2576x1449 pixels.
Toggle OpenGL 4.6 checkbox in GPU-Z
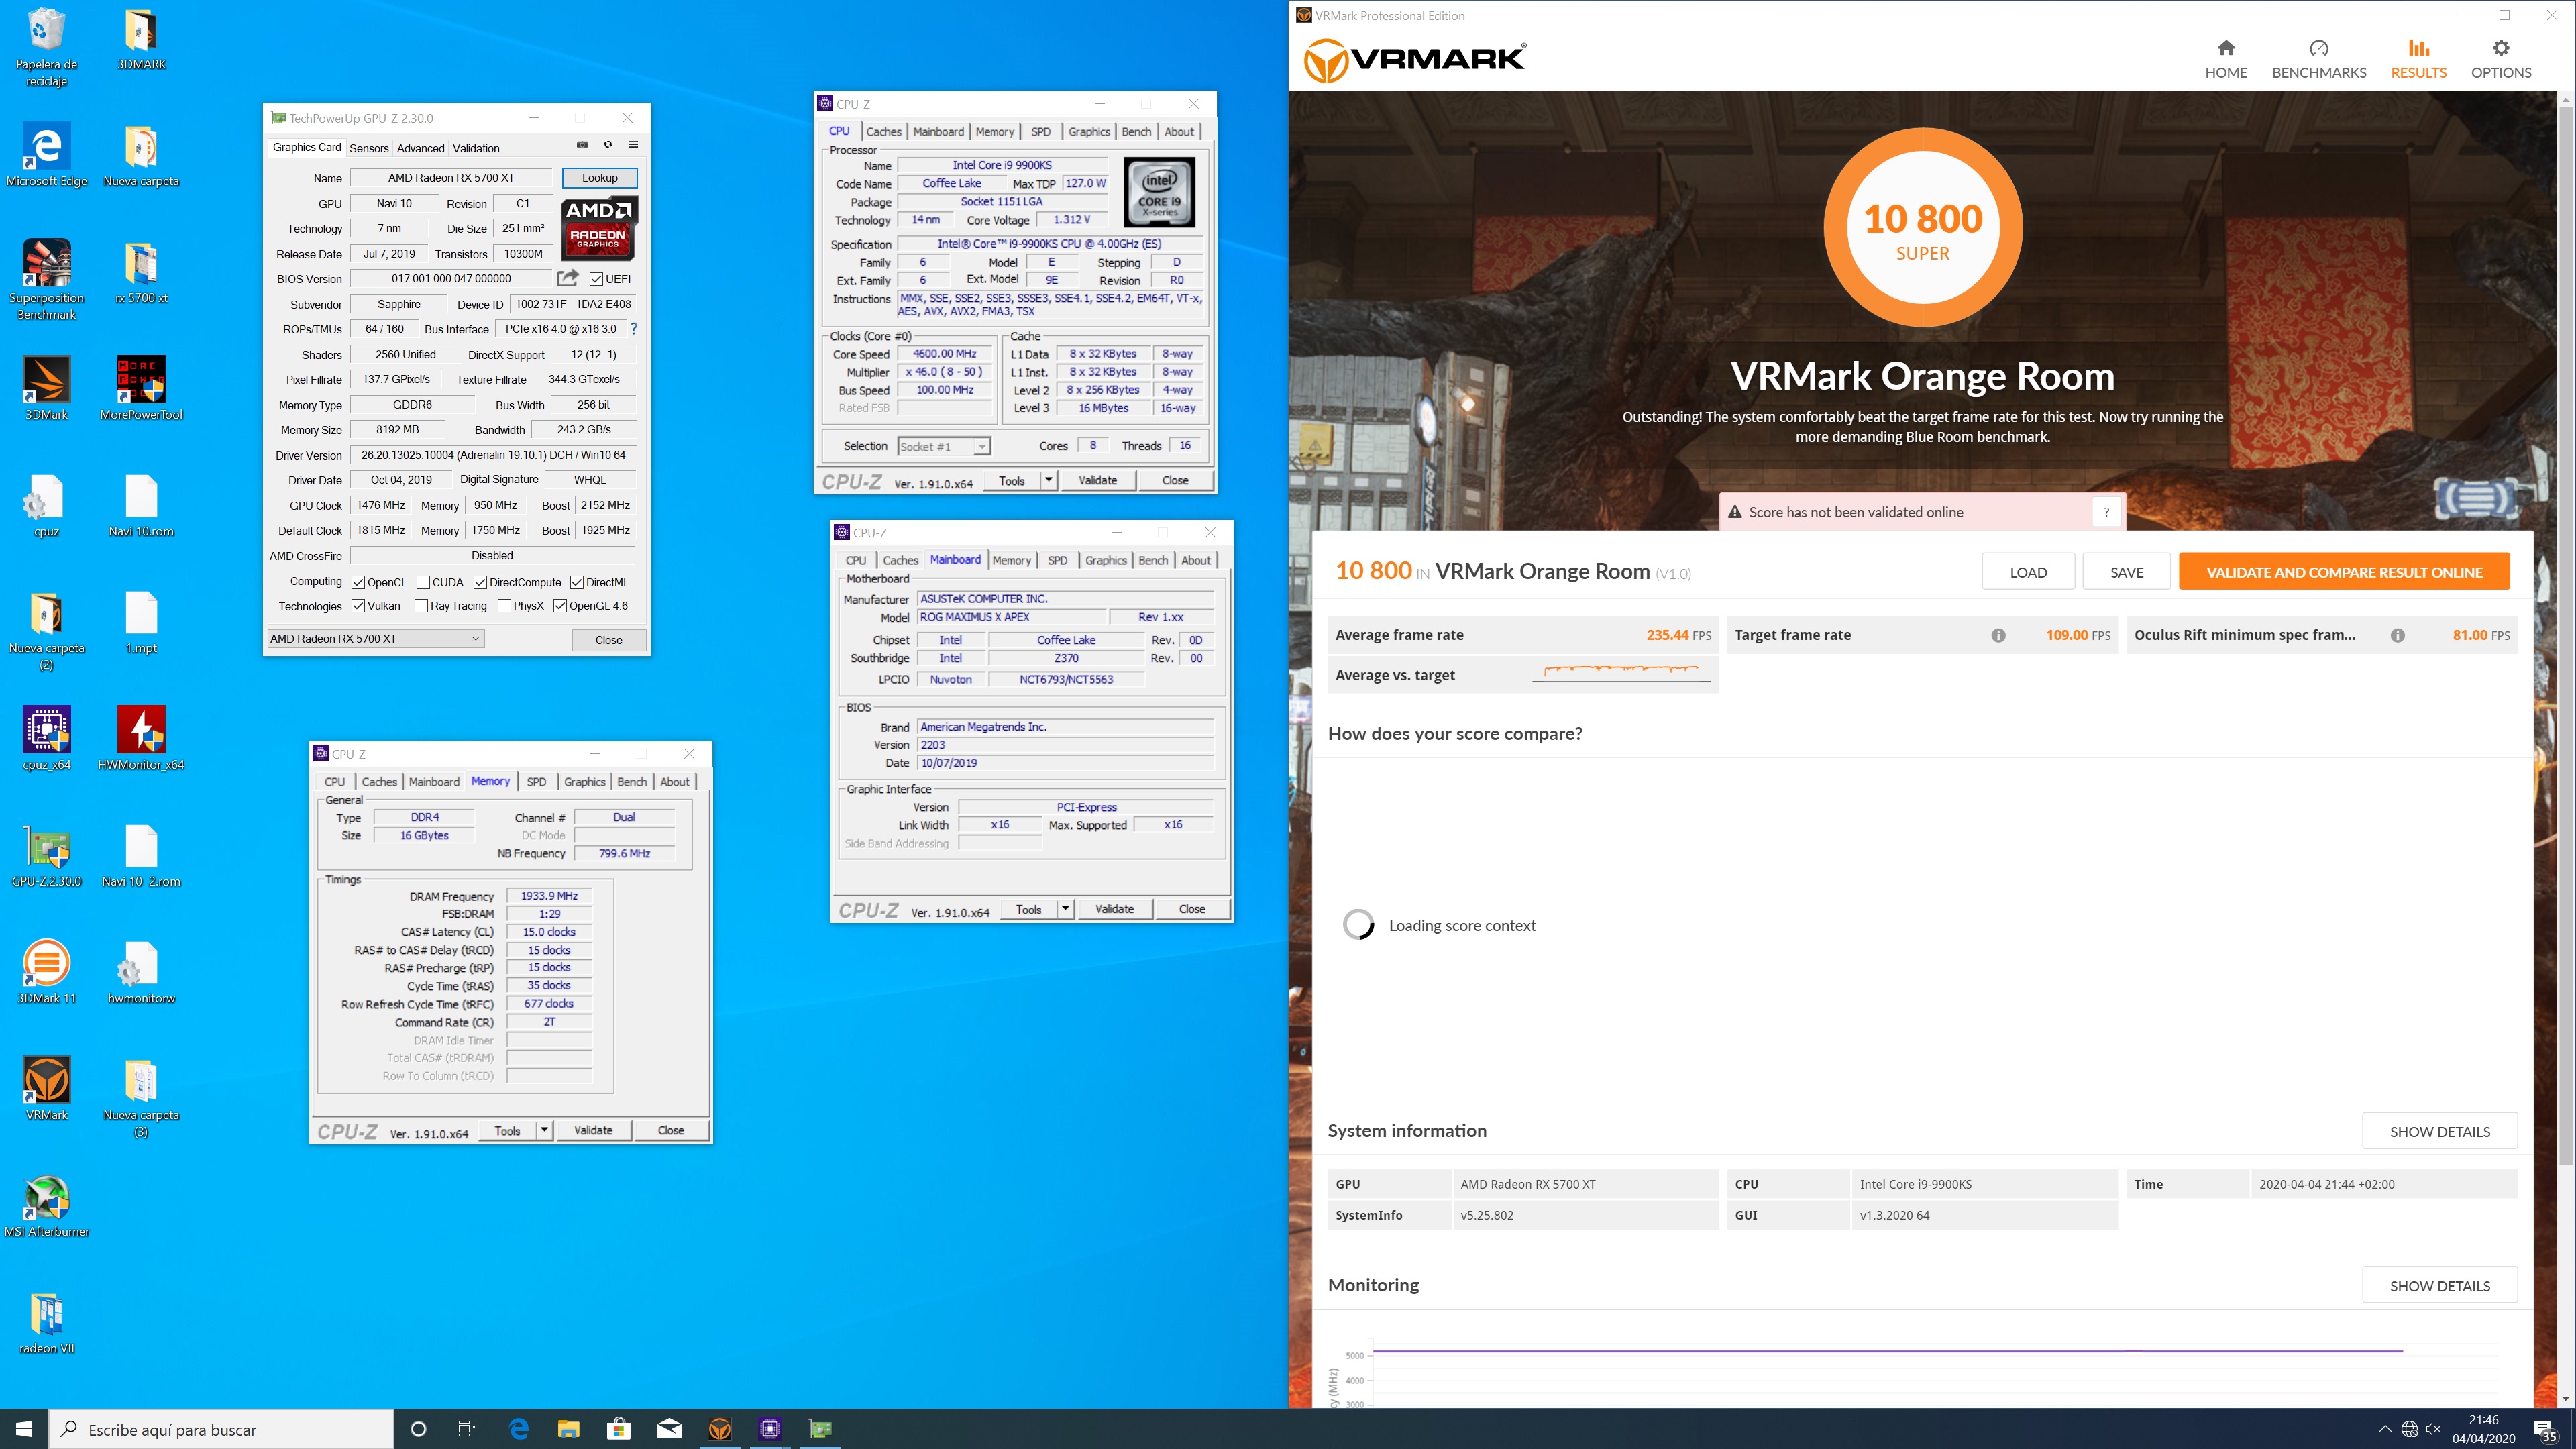[x=560, y=606]
